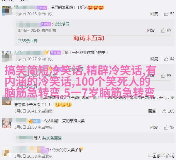The image size is (176, 160).
Task: Click the yellow V verified badge
Action: pos(47,52)
